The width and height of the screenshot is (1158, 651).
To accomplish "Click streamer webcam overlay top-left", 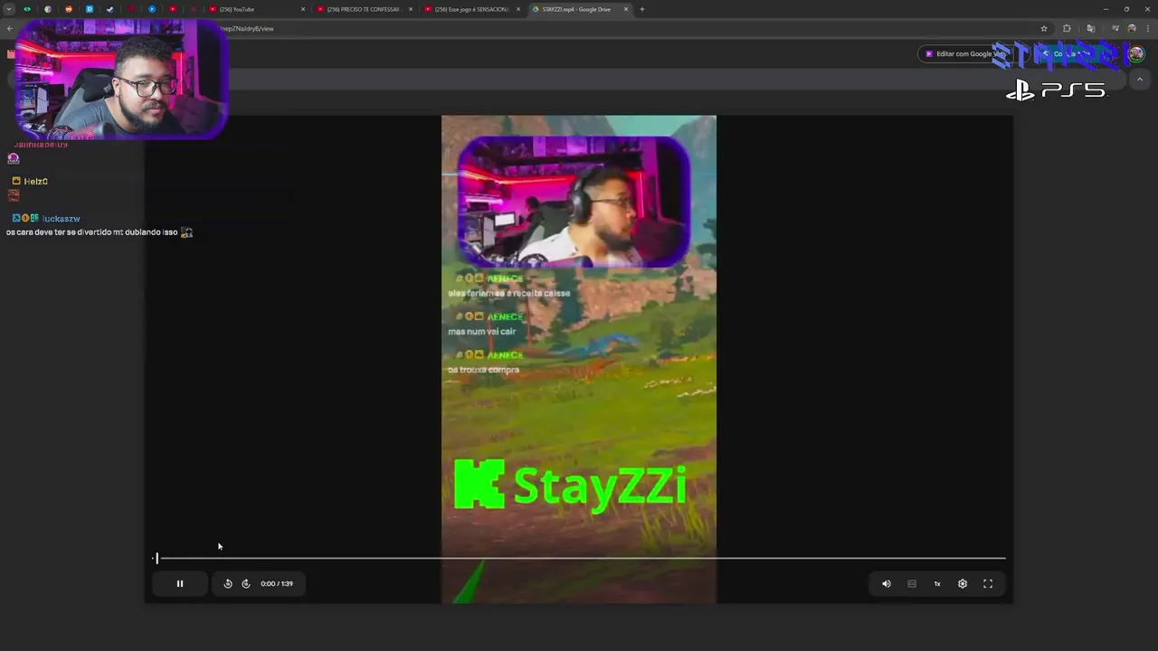I will [x=119, y=80].
